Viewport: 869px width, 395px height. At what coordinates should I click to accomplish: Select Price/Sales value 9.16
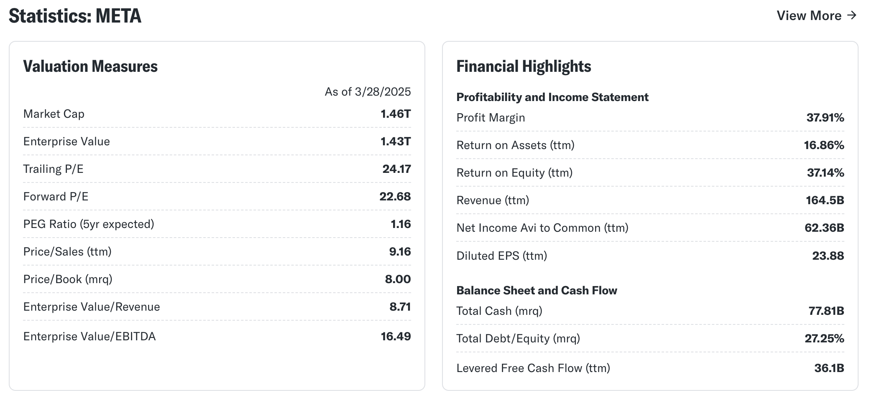[400, 251]
